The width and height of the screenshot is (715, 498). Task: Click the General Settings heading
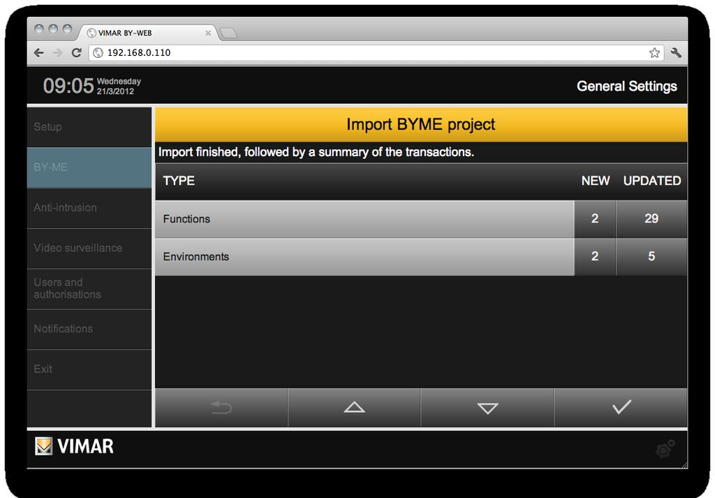[x=627, y=86]
